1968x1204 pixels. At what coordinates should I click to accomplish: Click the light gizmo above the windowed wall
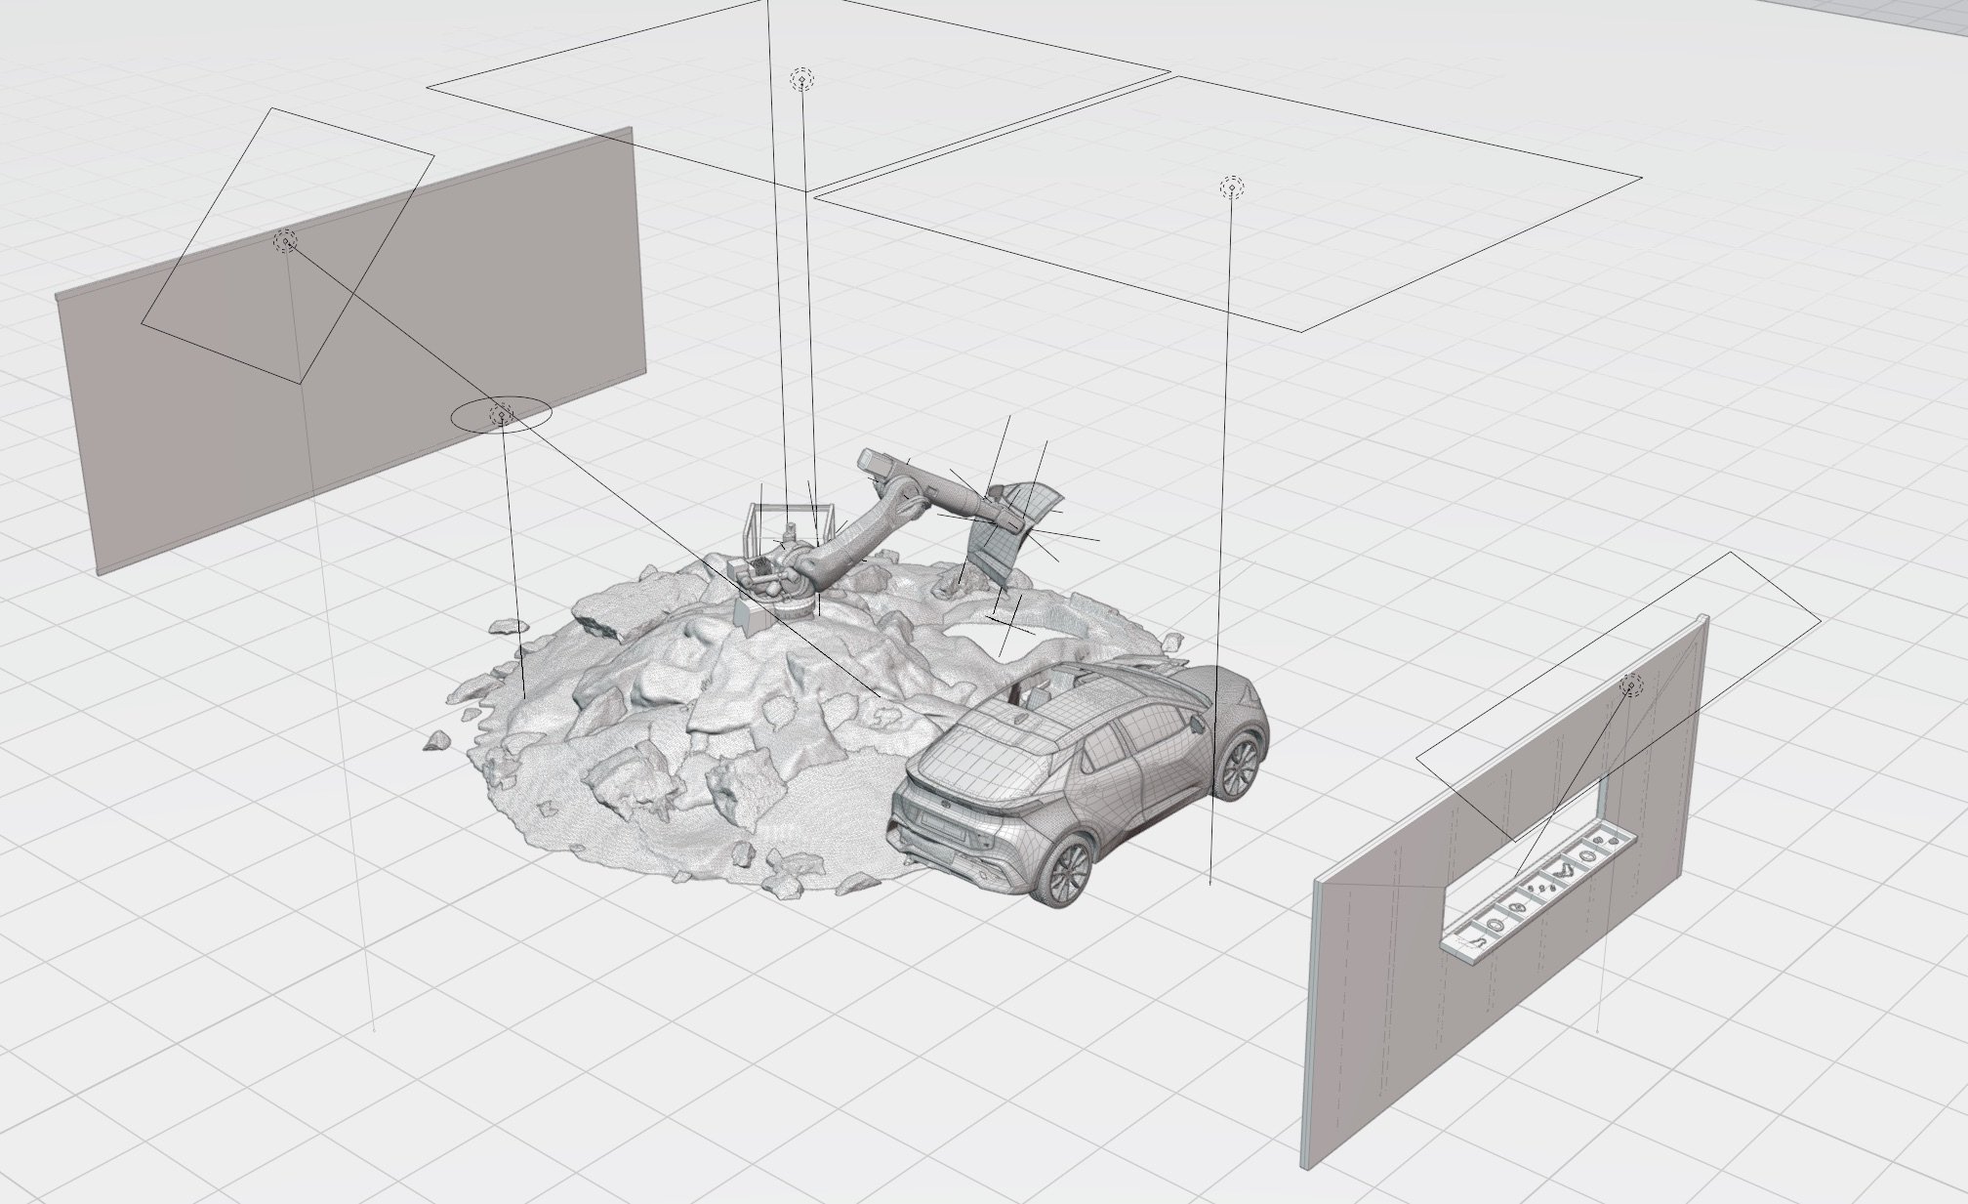point(1630,685)
